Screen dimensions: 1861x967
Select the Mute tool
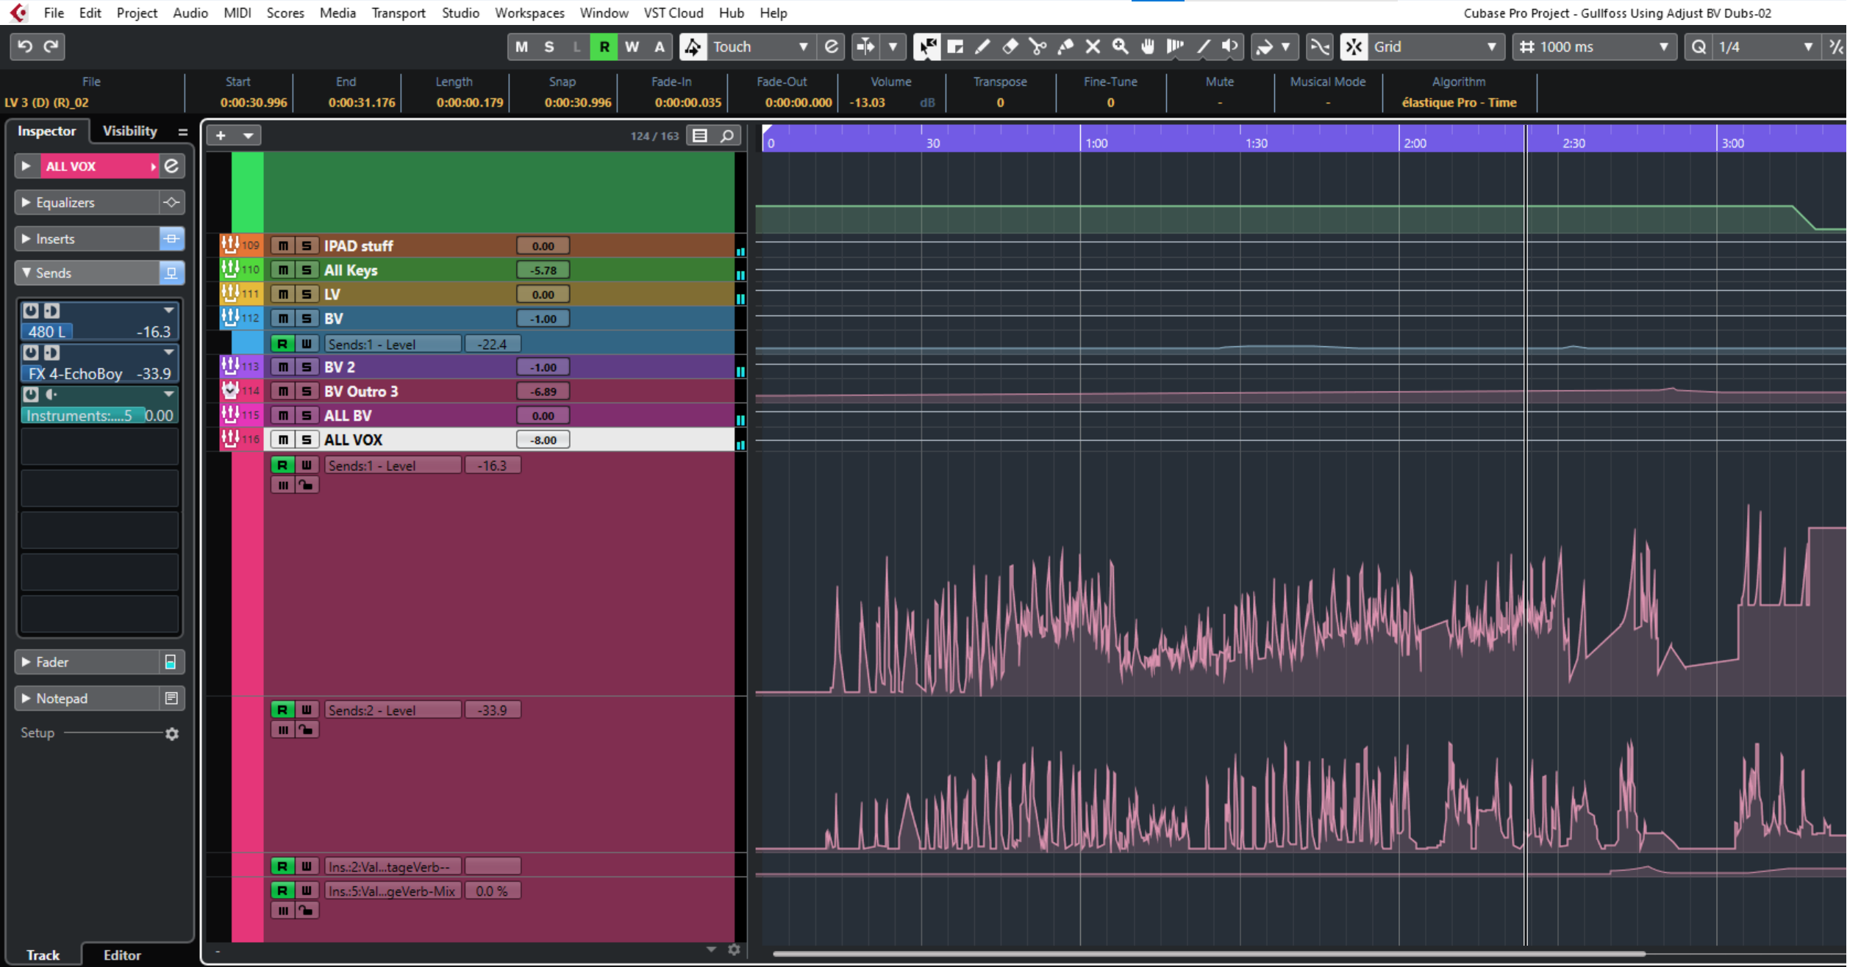1093,47
